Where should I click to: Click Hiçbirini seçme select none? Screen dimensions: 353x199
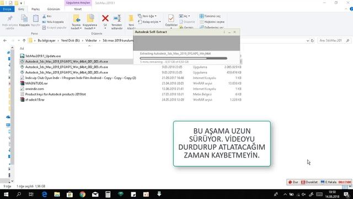click(x=212, y=22)
